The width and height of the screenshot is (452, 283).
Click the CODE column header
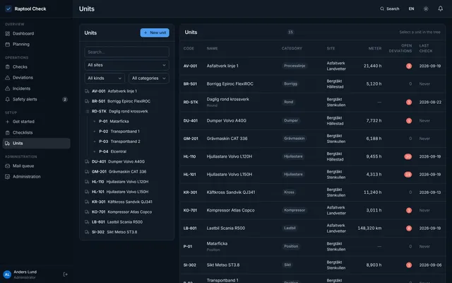point(189,49)
